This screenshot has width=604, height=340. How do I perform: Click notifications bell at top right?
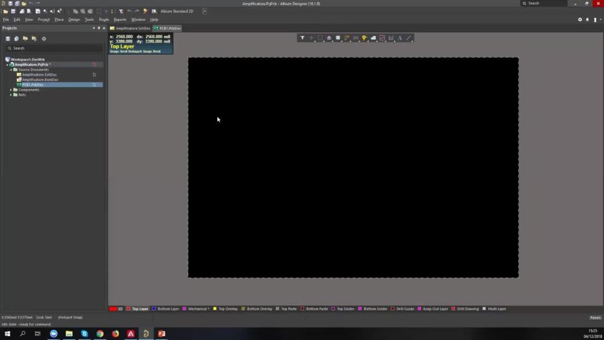point(588,20)
